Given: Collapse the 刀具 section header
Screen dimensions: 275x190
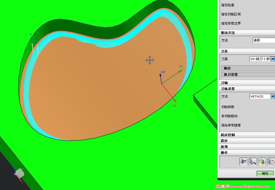Looking at the screenshot, I should 247,51.
